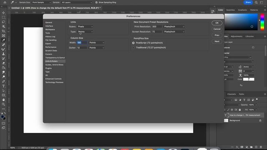Viewport: 267px width, 150px height.
Task: Select Units & Rulers category
Action: 55,61
